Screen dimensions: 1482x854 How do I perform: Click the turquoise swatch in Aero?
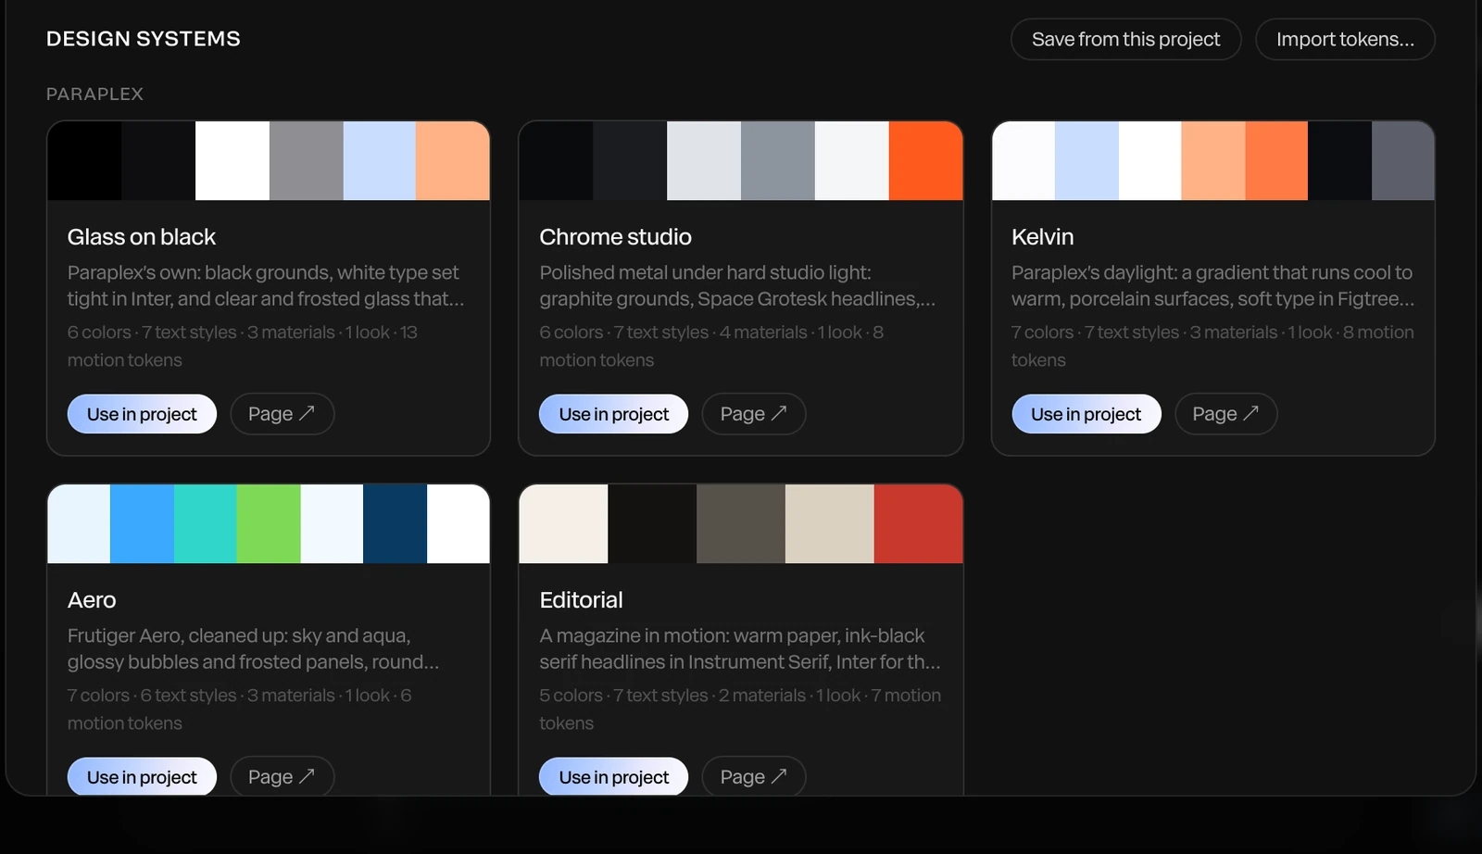pos(206,523)
